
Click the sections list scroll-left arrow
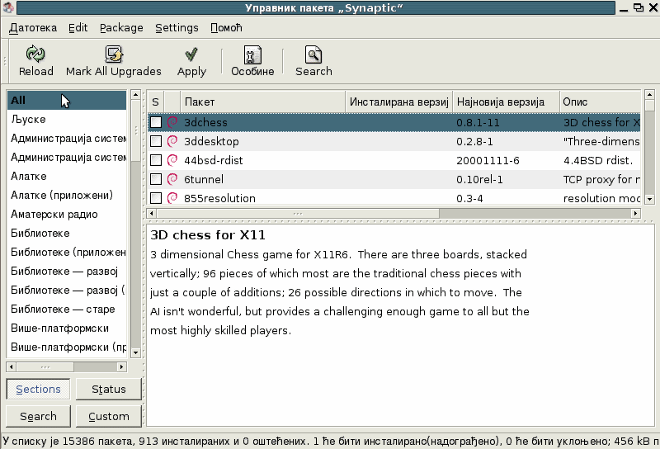pyautogui.click(x=12, y=366)
